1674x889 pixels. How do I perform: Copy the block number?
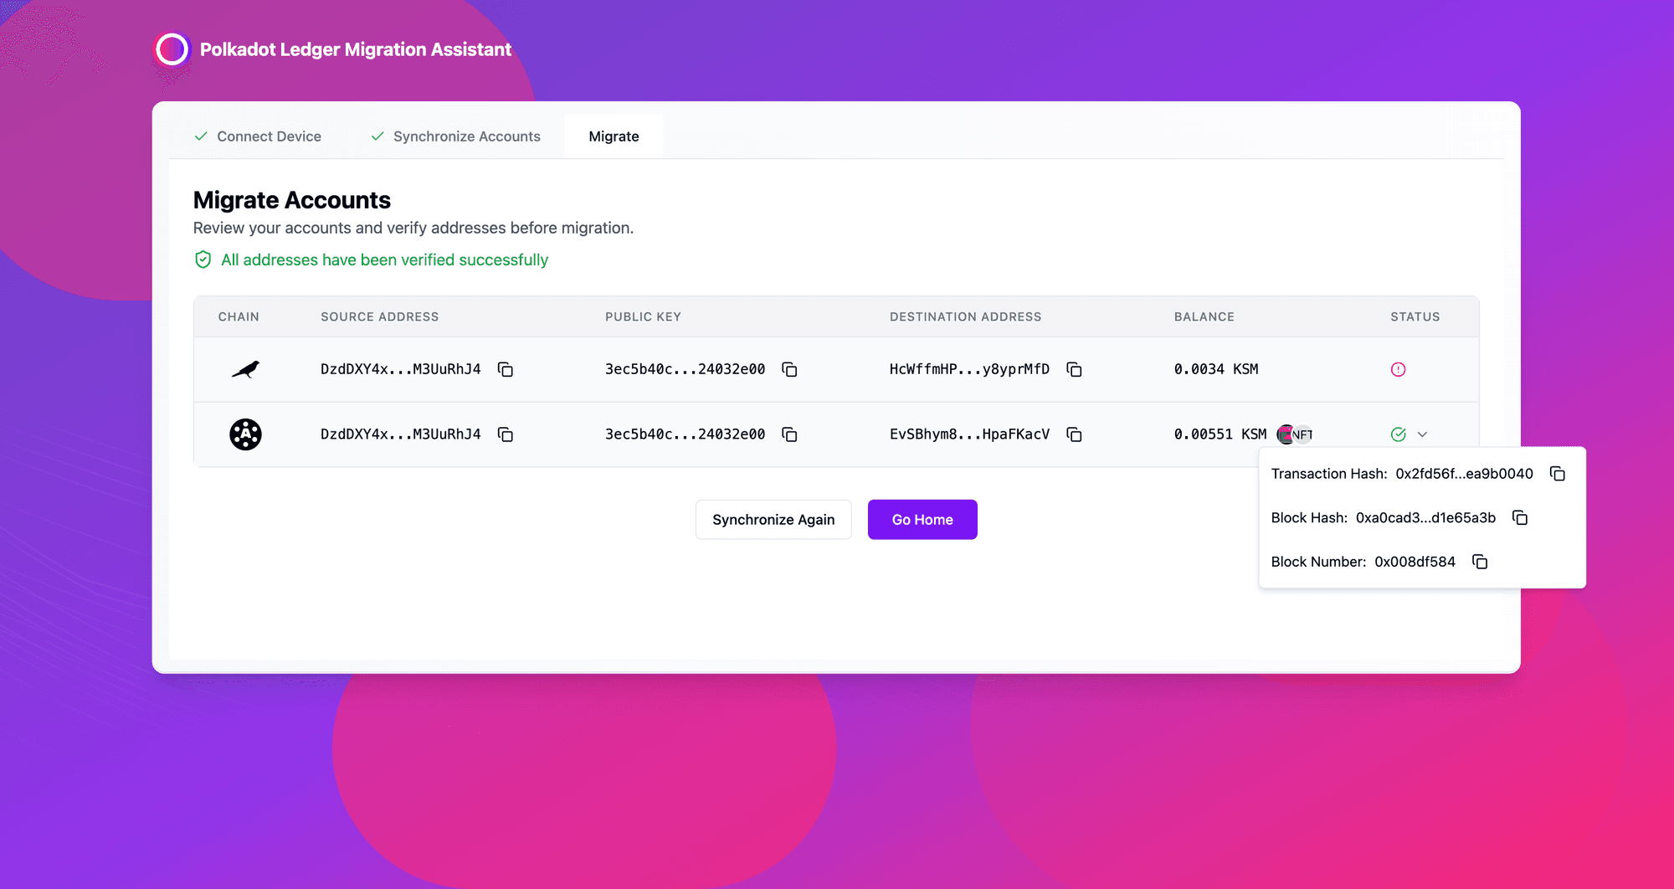(1480, 562)
